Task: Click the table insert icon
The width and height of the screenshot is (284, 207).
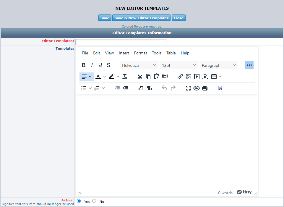Action: pyautogui.click(x=214, y=77)
